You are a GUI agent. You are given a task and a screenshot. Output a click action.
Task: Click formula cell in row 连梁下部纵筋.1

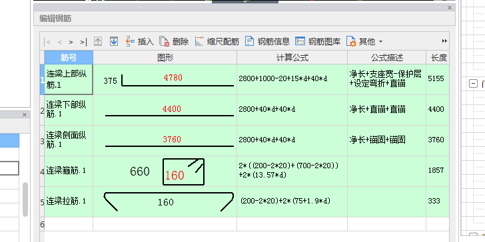(292, 110)
